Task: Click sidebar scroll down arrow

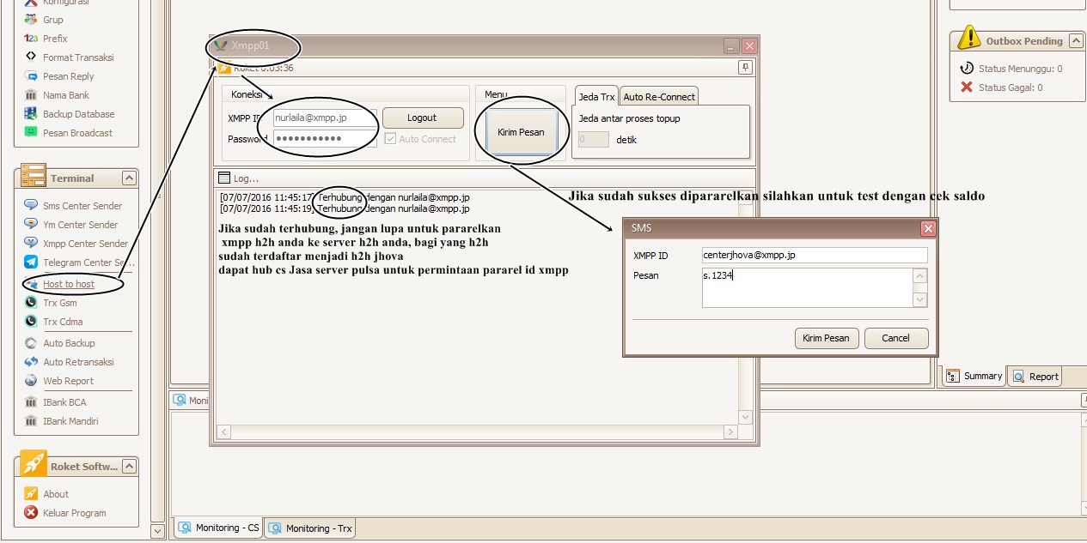Action: 157,531
